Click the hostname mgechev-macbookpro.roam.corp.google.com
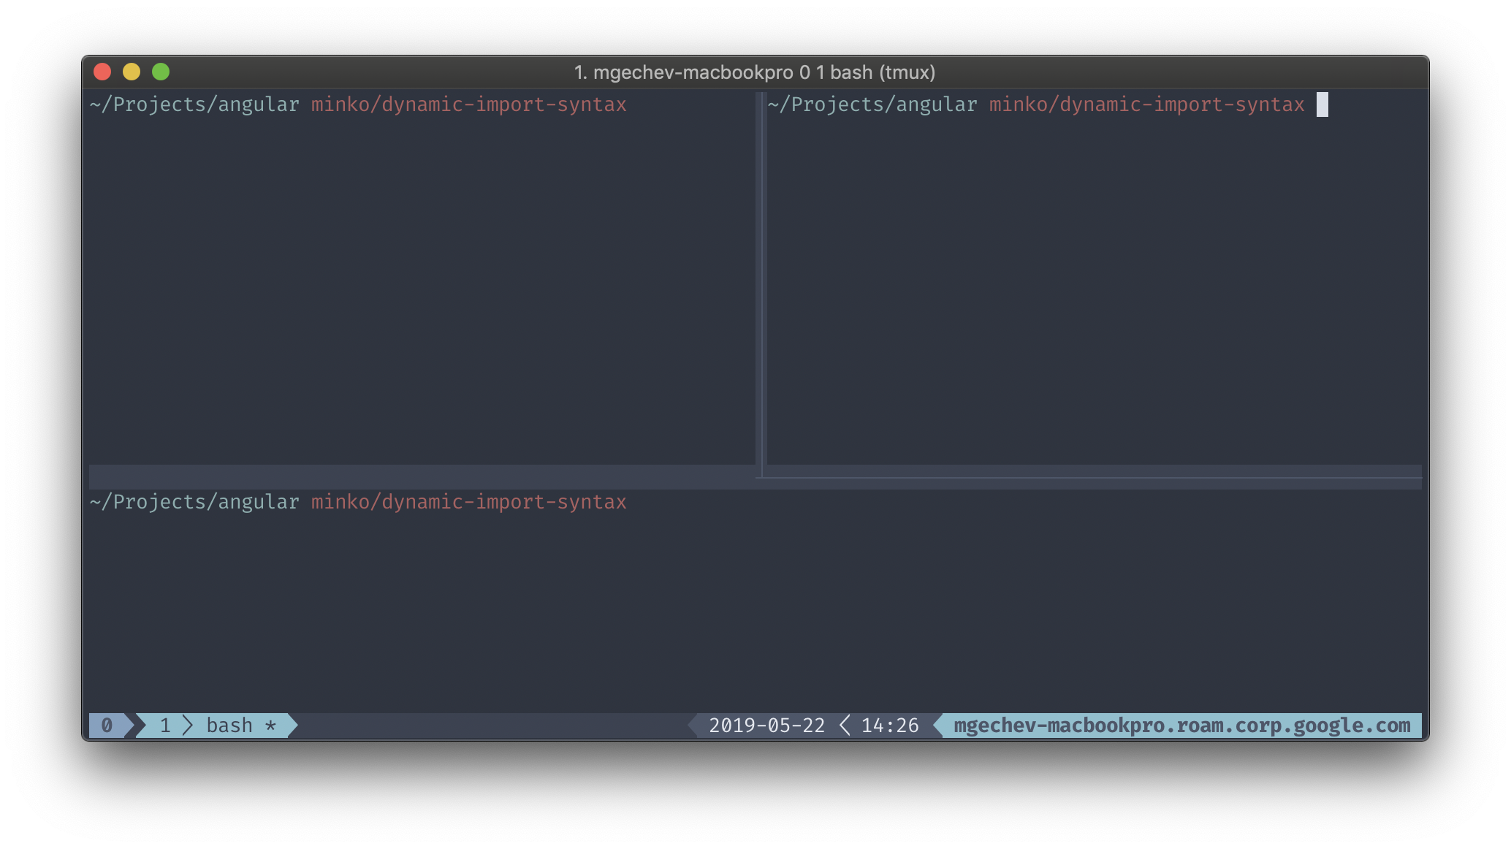 pos(1181,725)
